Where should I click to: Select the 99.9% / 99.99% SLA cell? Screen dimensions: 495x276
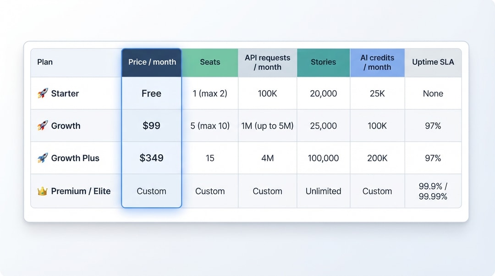click(433, 191)
